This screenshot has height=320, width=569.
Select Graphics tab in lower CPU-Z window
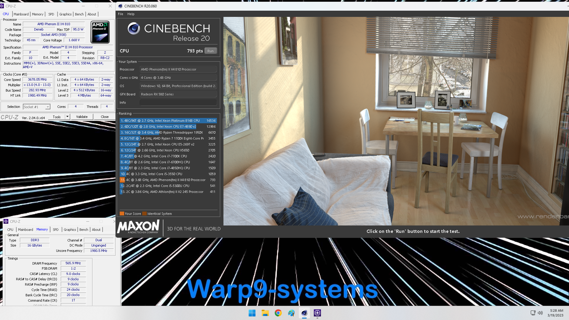click(70, 230)
